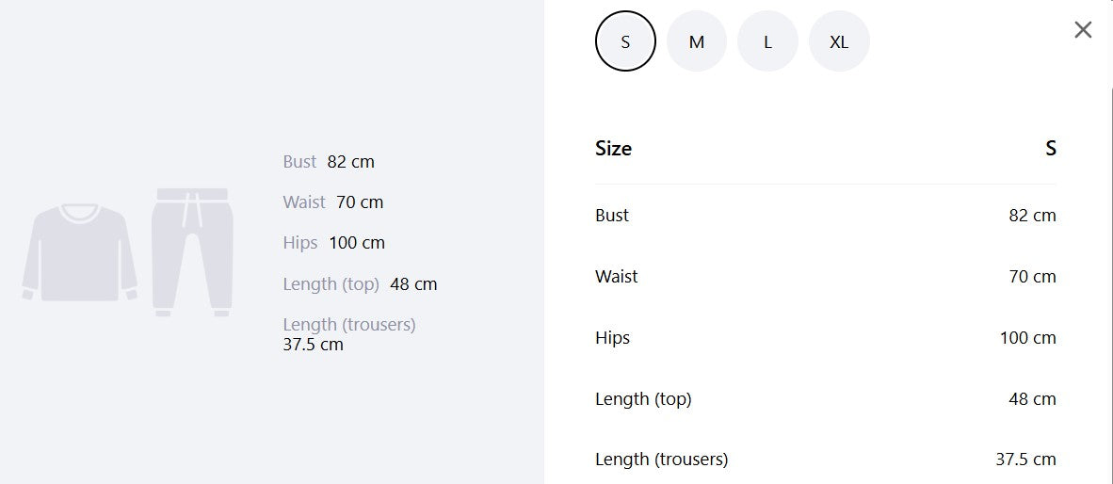Click the bold S size heading value
This screenshot has height=484, width=1113.
coord(1051,149)
